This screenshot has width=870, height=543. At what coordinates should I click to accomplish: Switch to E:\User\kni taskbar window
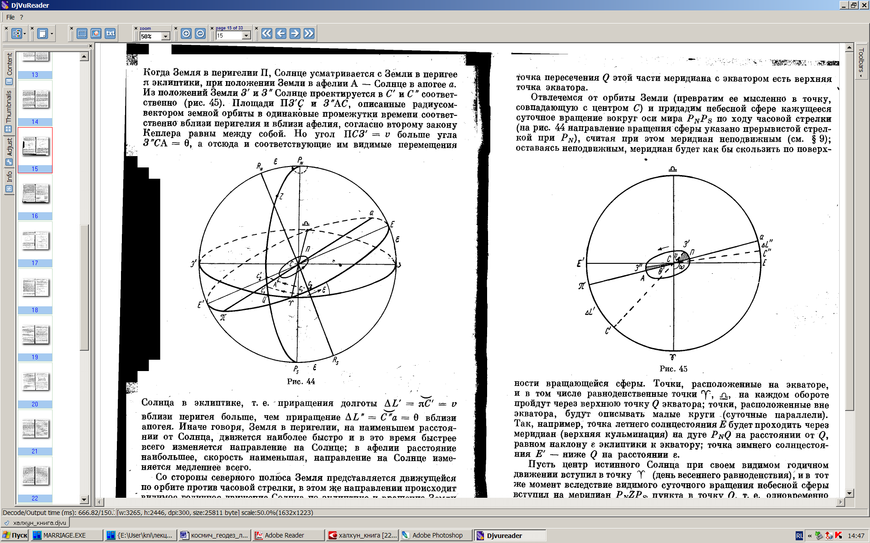click(140, 535)
